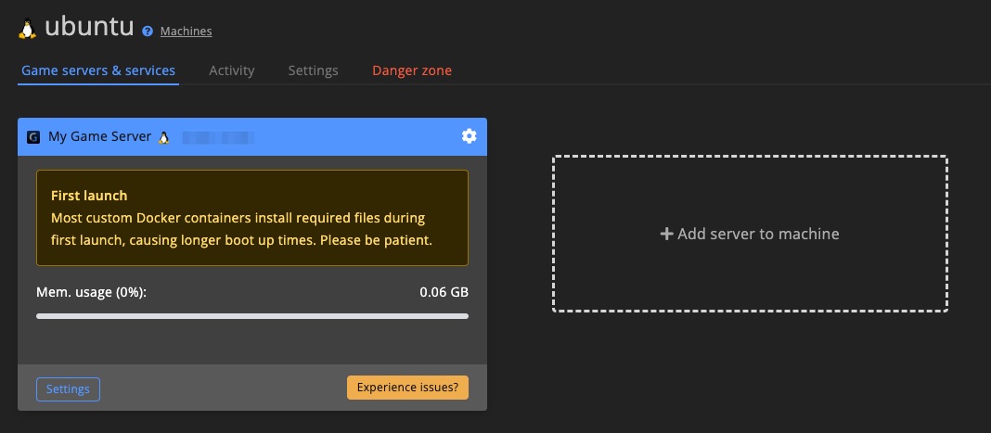Click the 0.06 GB memory value
This screenshot has width=991, height=433.
point(444,292)
